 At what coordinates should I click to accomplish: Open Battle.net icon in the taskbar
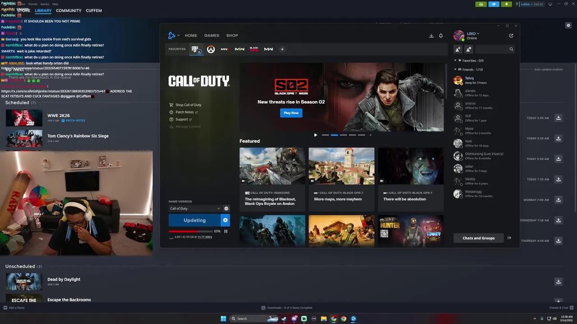pos(353,319)
